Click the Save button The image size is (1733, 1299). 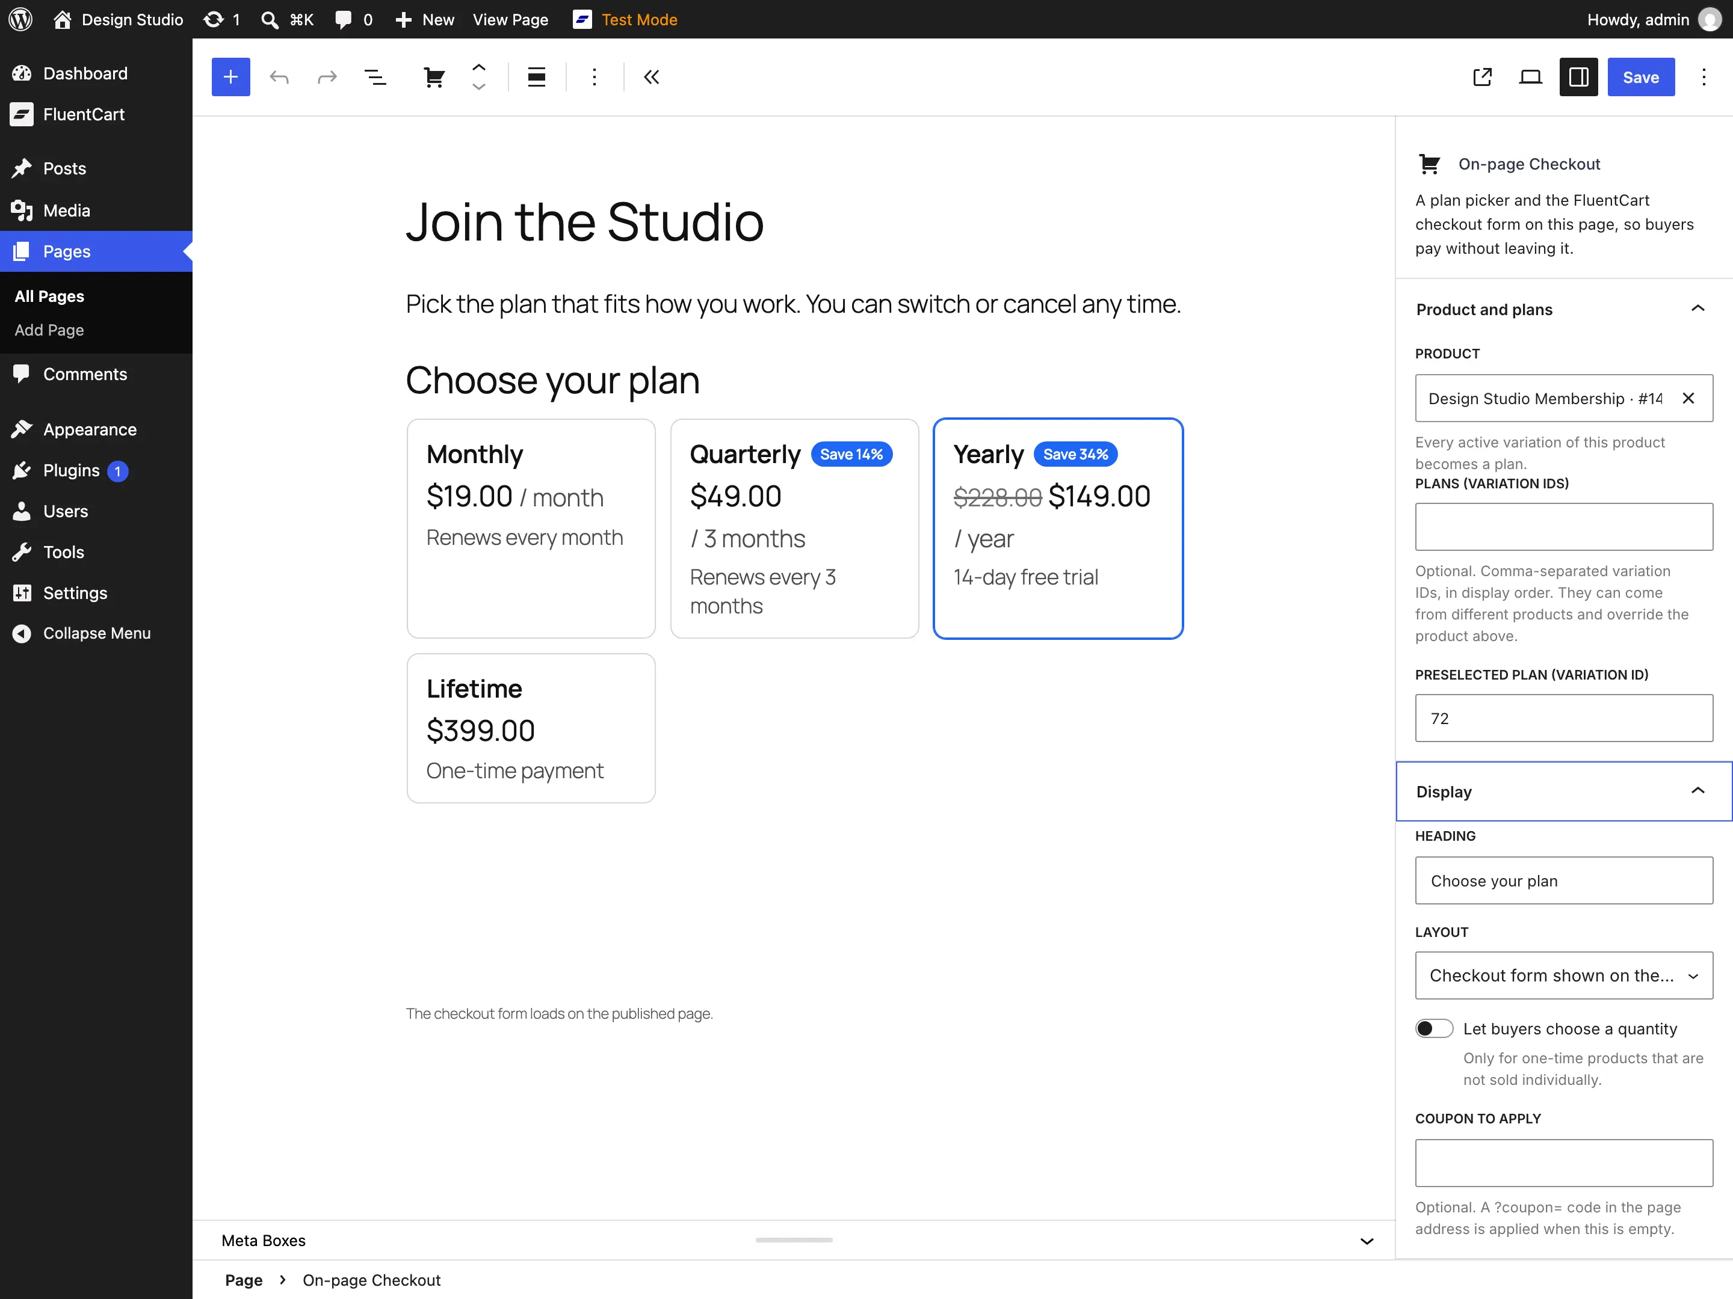coord(1640,77)
